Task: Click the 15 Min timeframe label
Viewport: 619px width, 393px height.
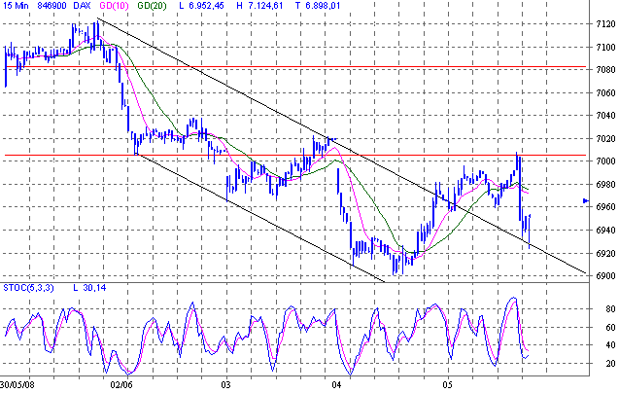Action: tap(15, 6)
